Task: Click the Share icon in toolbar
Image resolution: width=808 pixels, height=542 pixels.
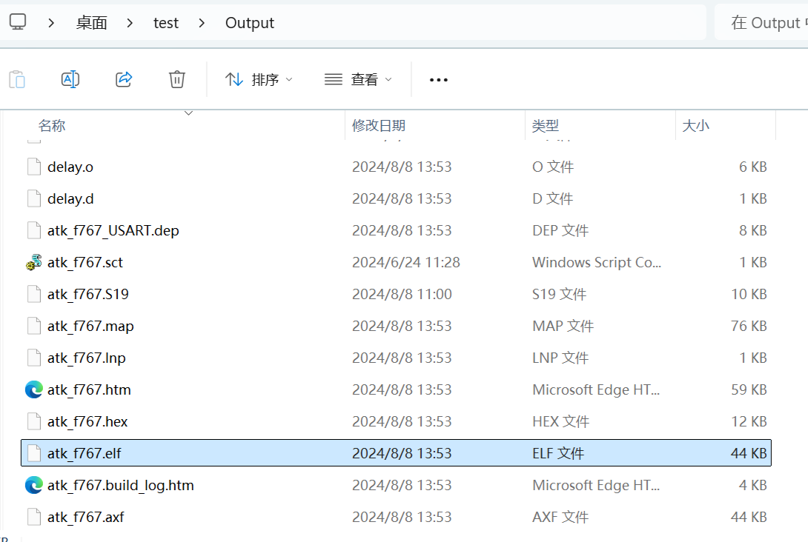Action: (124, 79)
